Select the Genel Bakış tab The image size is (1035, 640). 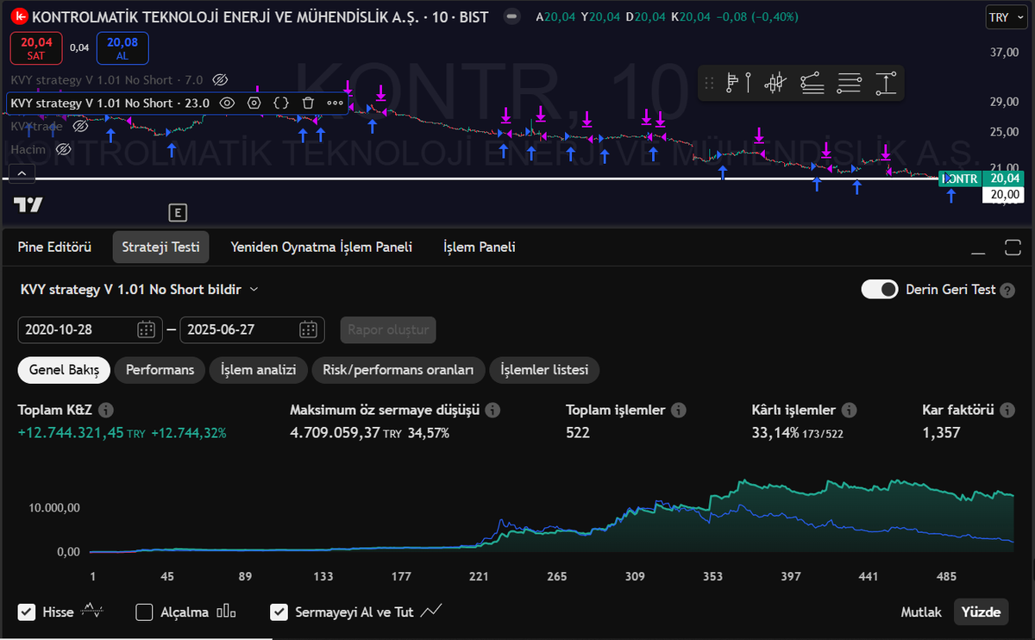[x=64, y=370]
